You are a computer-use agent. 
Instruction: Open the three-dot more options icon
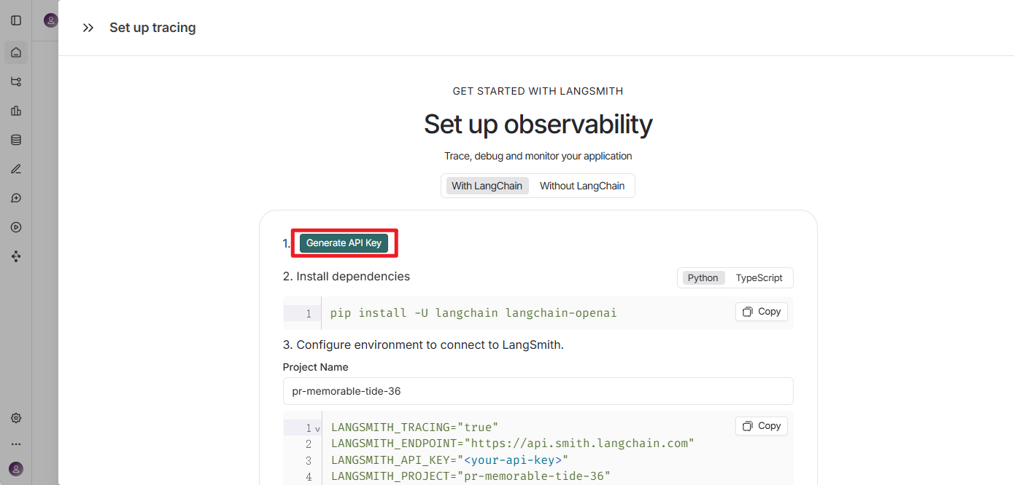[x=16, y=443]
